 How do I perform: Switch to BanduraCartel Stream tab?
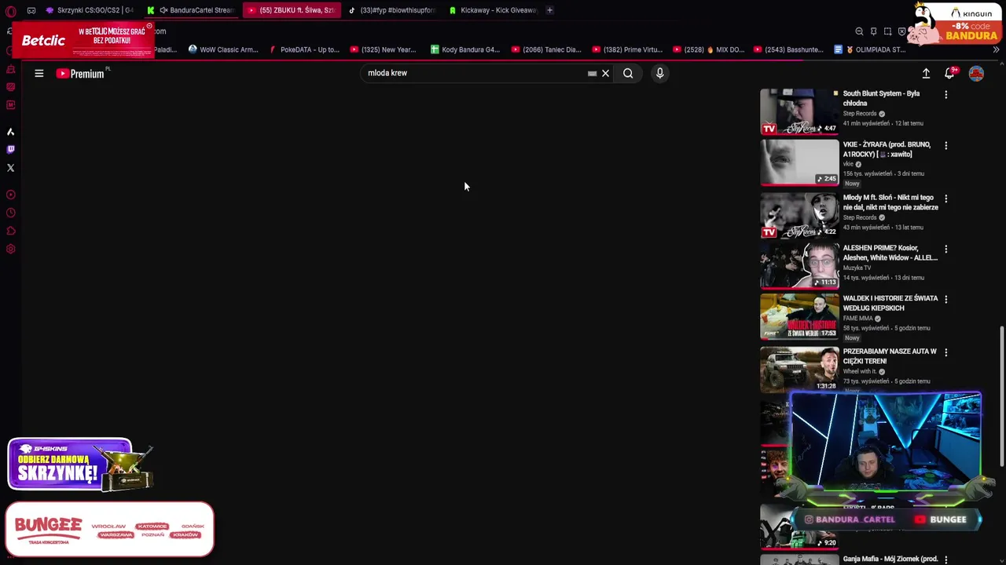pyautogui.click(x=191, y=10)
